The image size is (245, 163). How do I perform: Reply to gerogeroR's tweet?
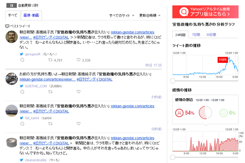23,60
